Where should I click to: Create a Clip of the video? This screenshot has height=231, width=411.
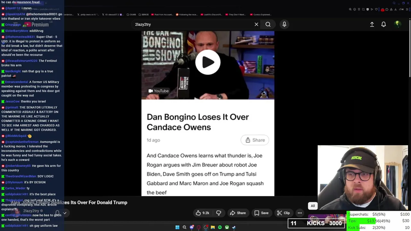click(283, 213)
